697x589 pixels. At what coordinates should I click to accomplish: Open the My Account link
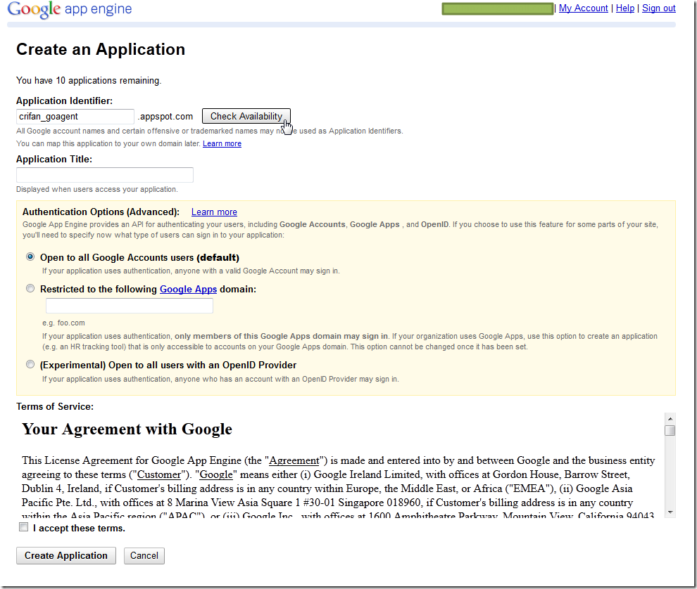click(583, 8)
